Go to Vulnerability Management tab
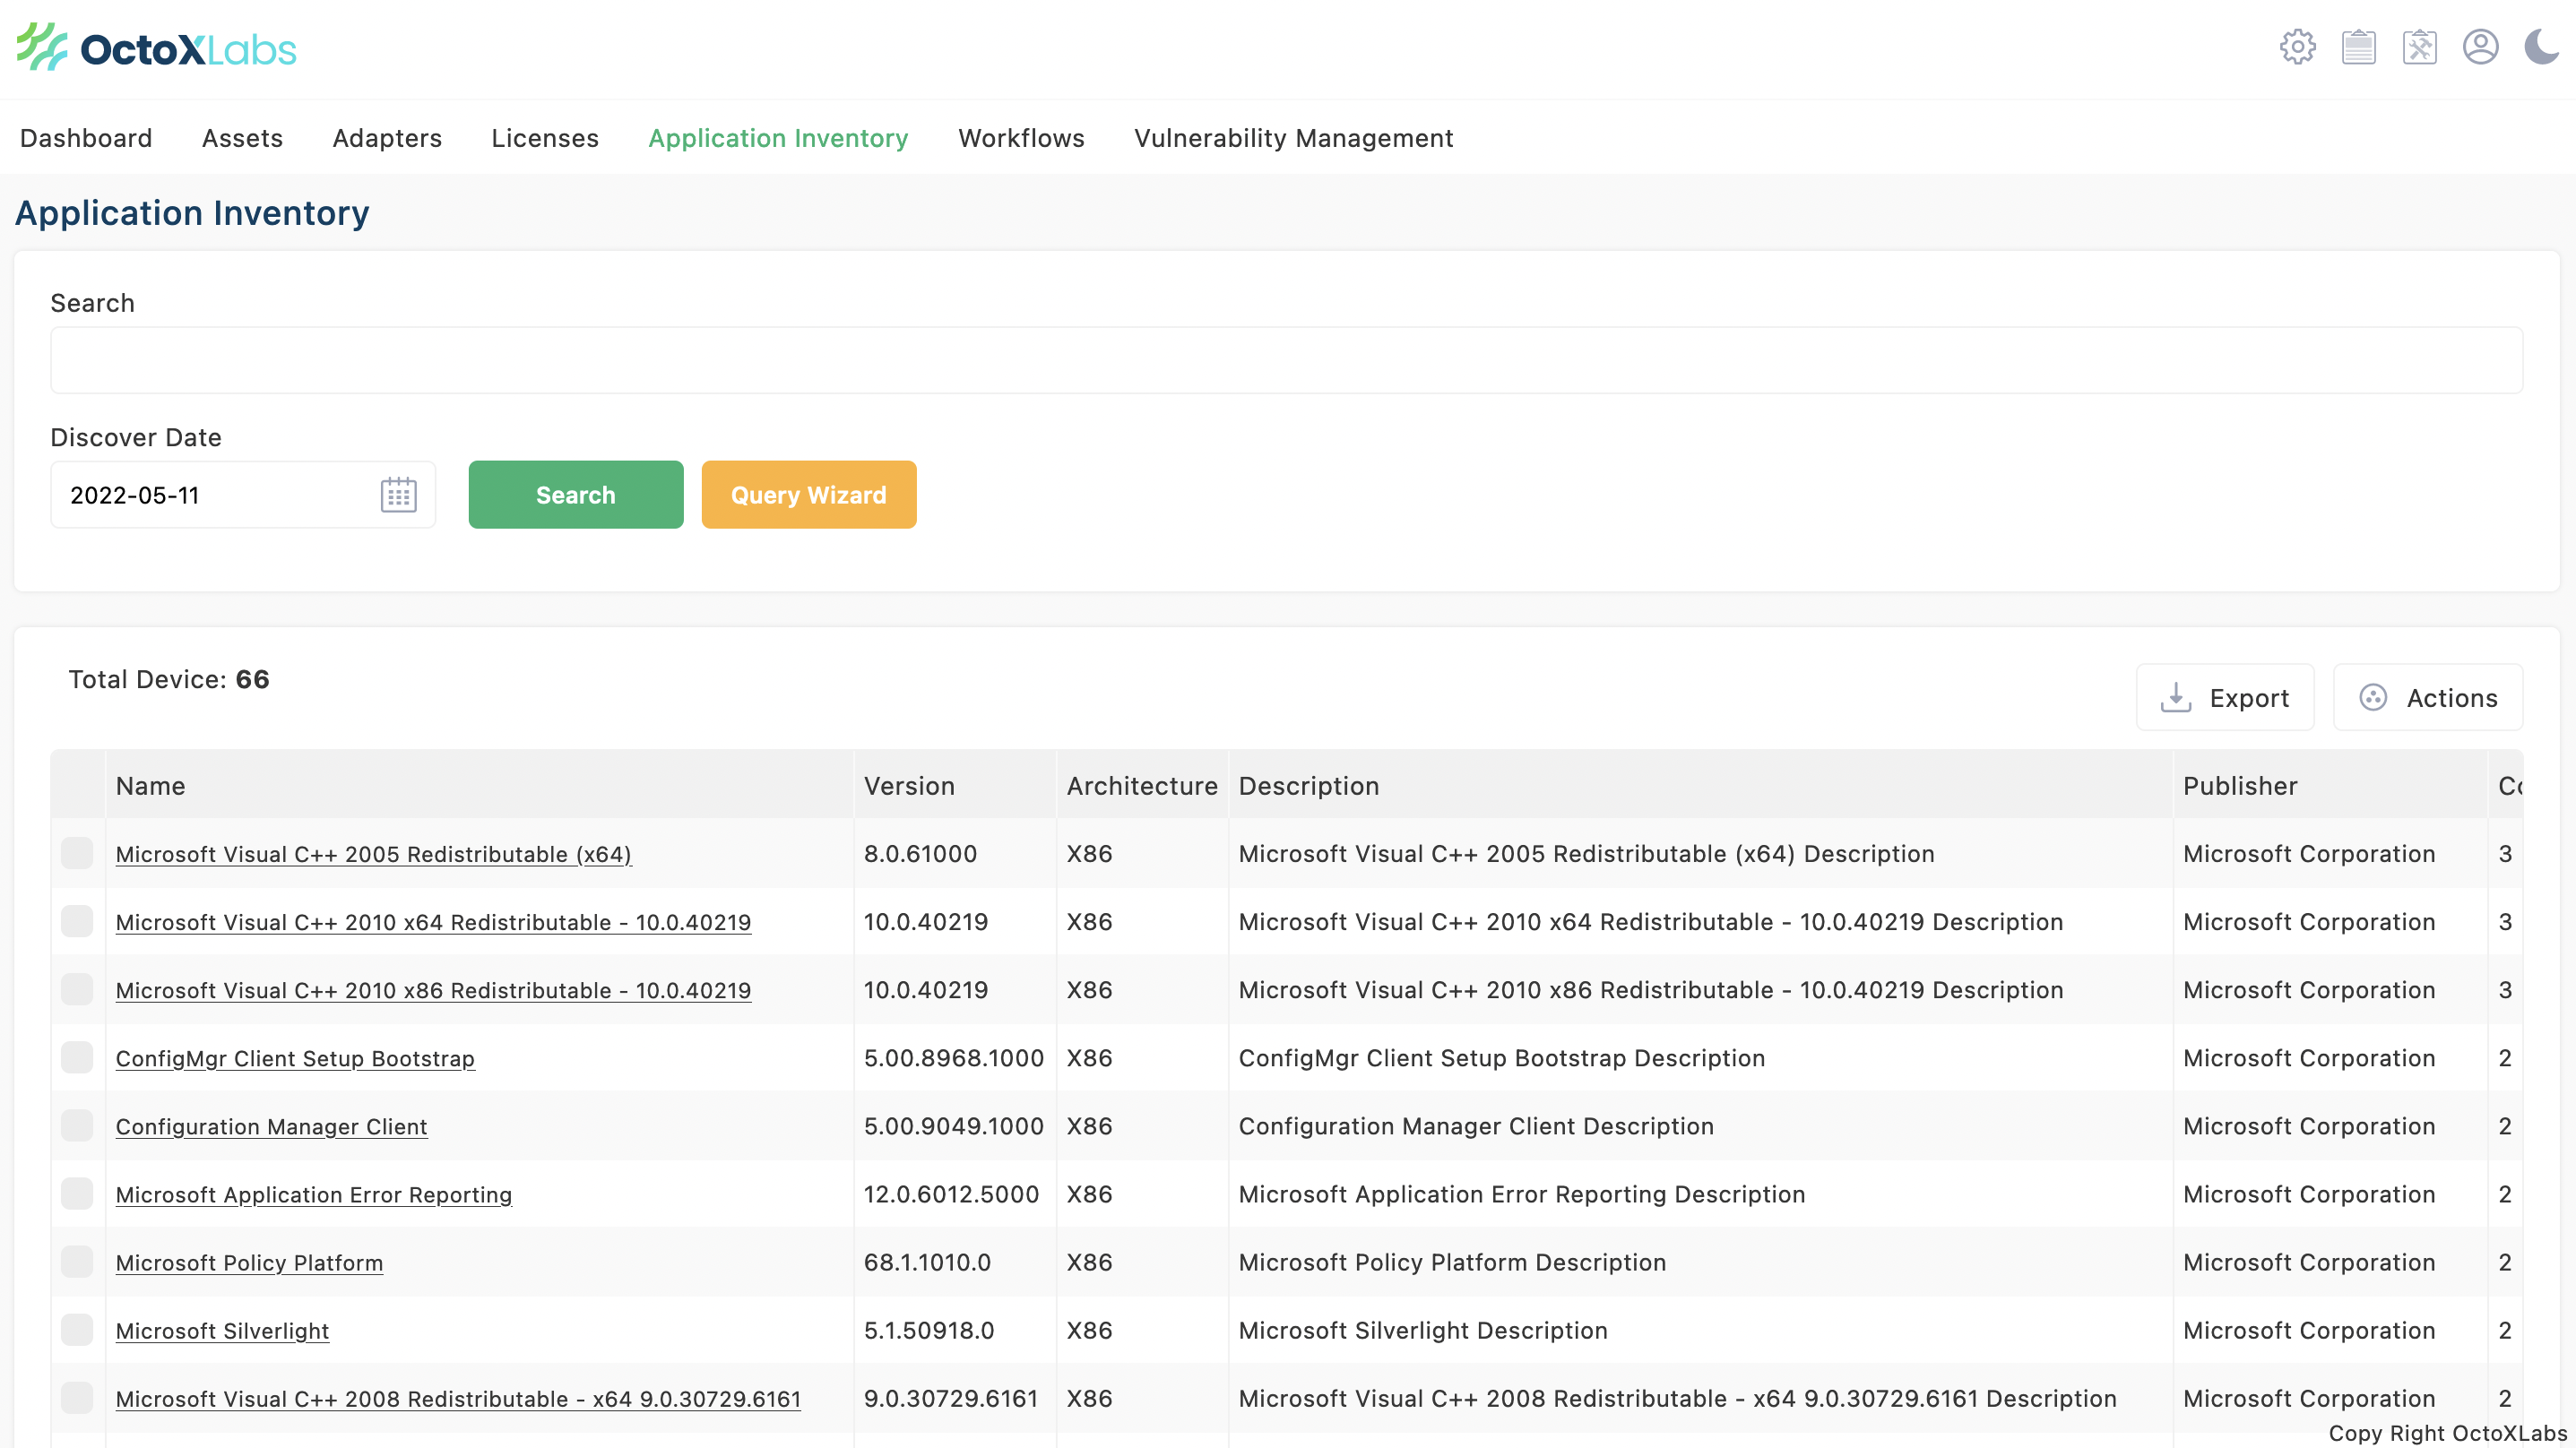 pyautogui.click(x=1293, y=138)
